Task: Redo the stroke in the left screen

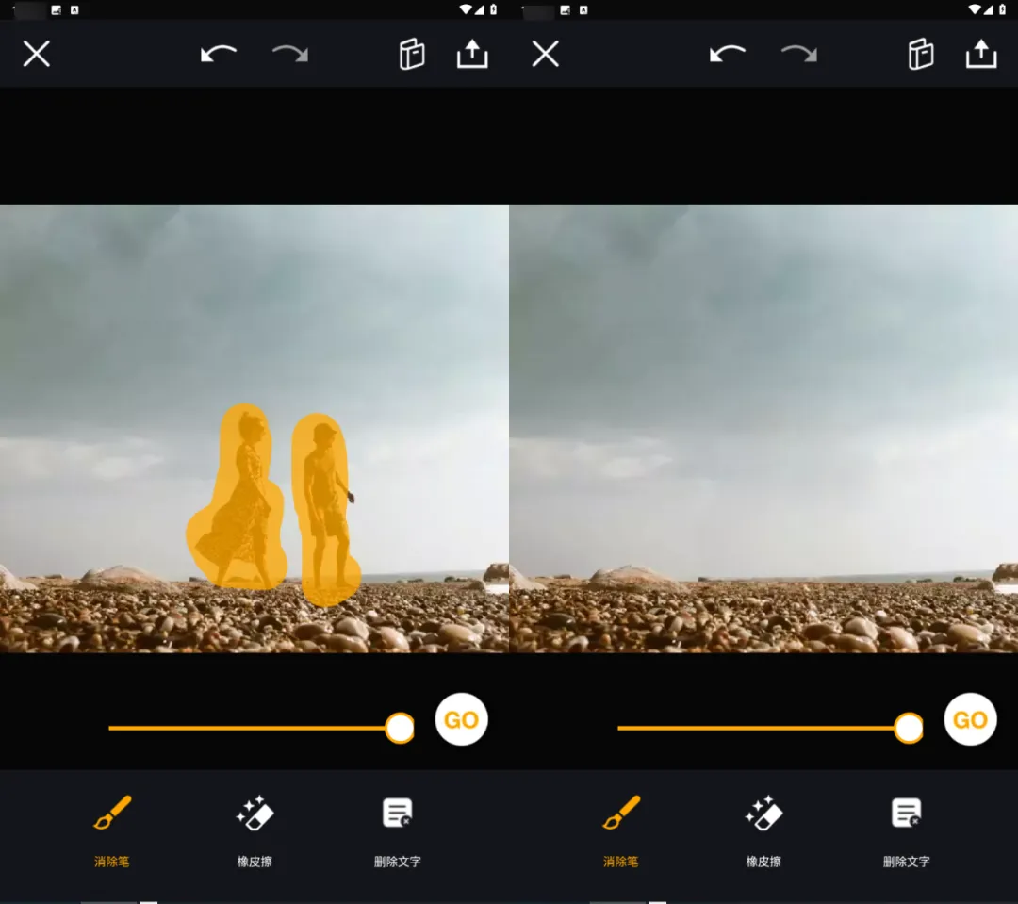Action: pos(290,54)
